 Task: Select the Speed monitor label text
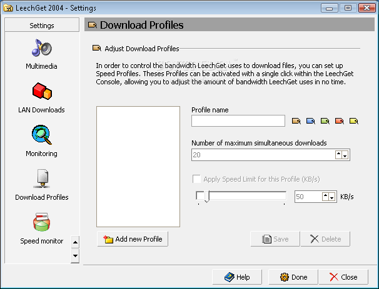point(41,241)
